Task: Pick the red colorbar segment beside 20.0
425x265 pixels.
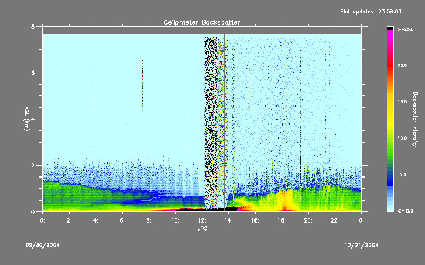Action: coord(390,65)
